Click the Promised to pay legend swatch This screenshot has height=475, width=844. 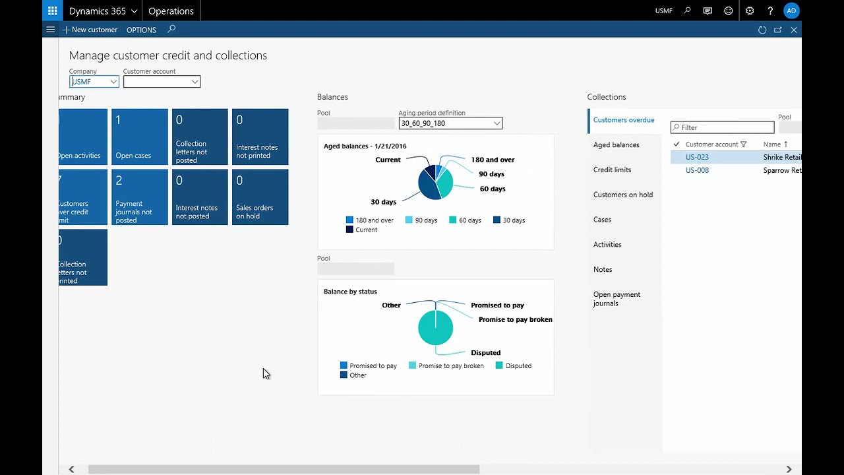(344, 365)
